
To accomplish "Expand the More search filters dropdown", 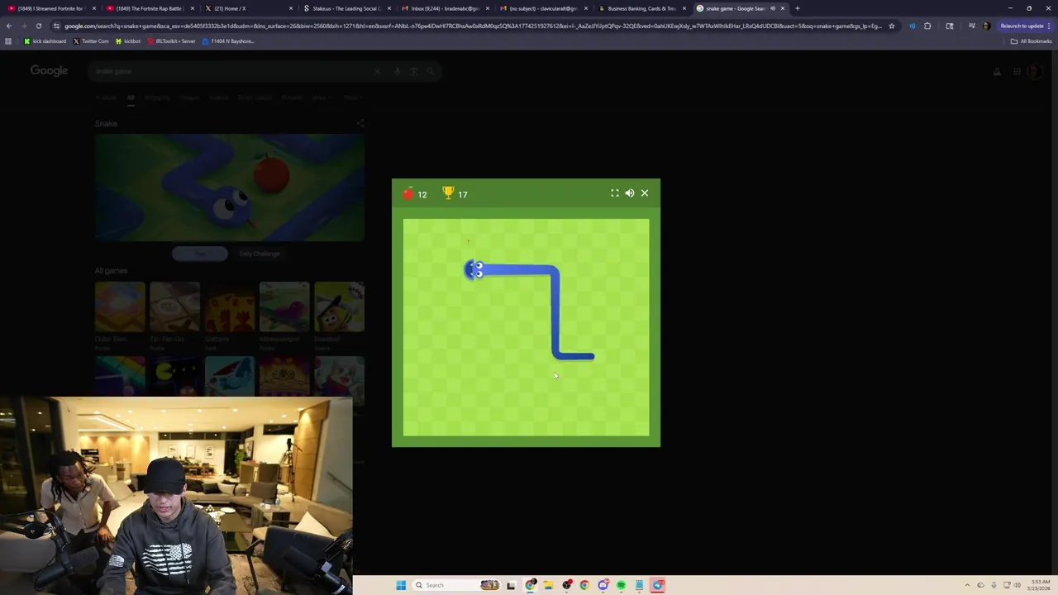I will tap(322, 98).
